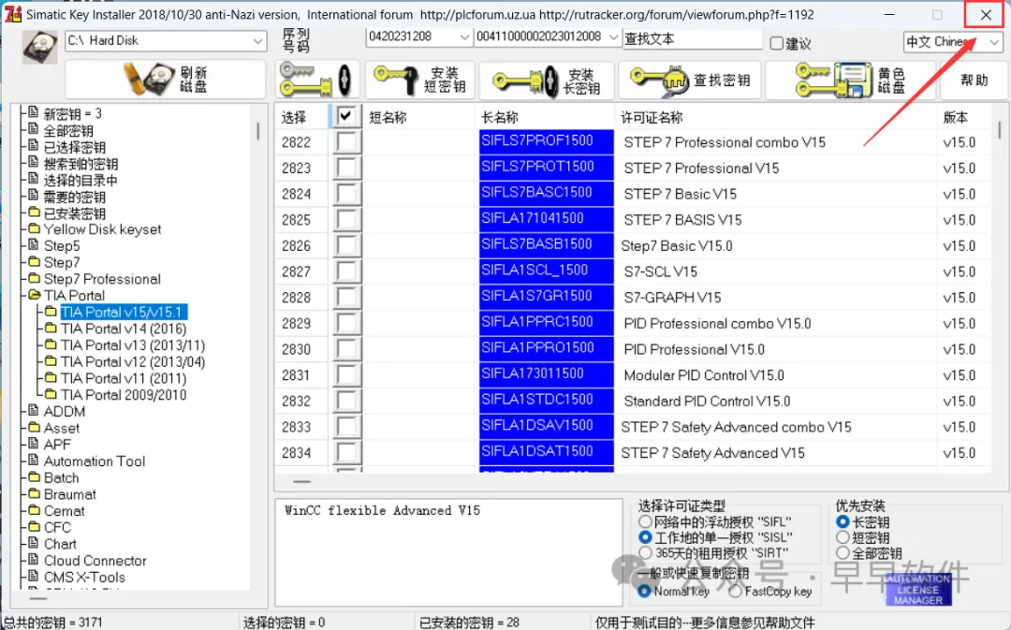1011x630 pixels.
Task: Select the Cloud Connector tree item
Action: click(x=95, y=561)
